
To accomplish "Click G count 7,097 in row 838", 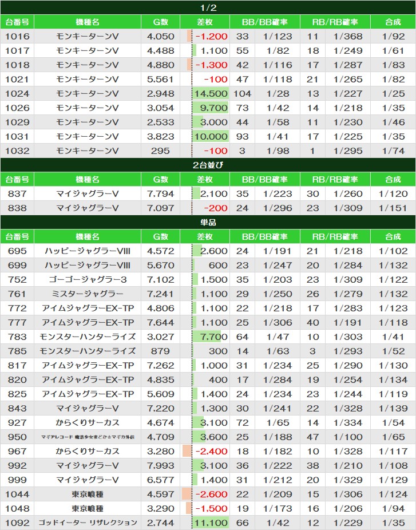I will click(x=161, y=208).
